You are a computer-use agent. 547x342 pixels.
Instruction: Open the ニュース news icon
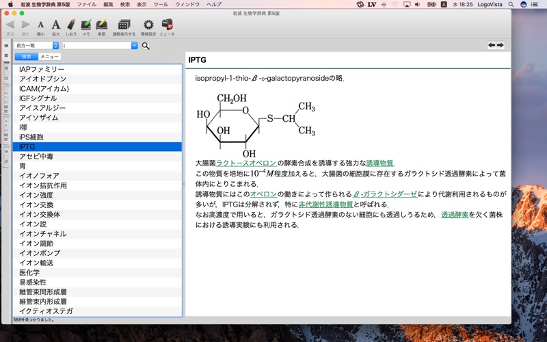click(x=167, y=26)
